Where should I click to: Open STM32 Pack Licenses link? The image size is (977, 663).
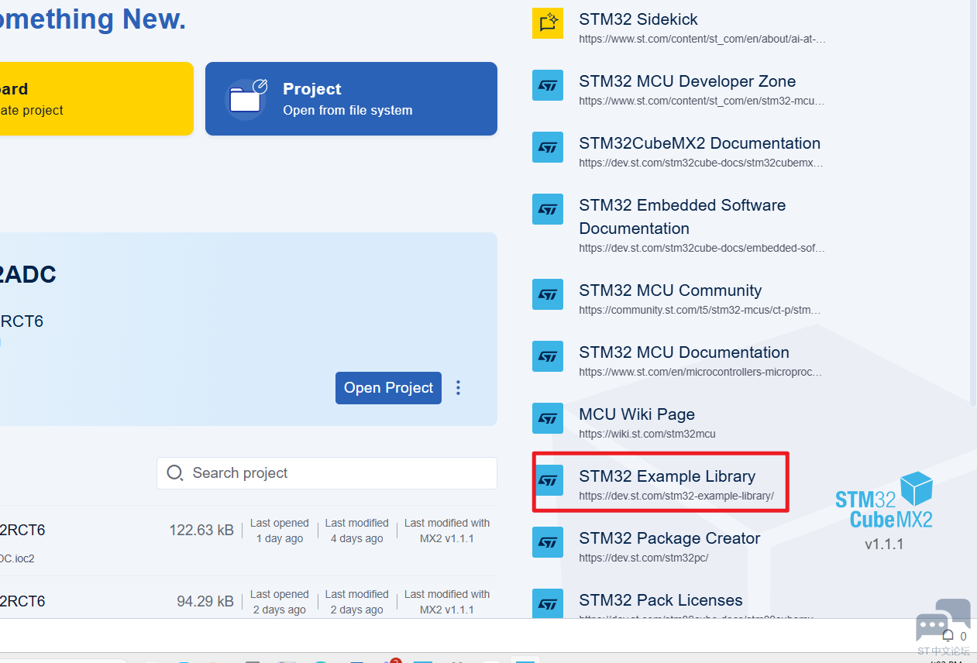[661, 600]
